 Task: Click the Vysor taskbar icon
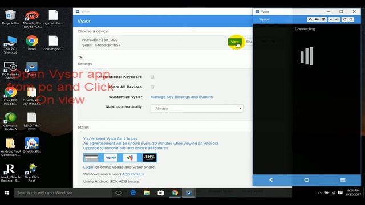tap(189, 192)
